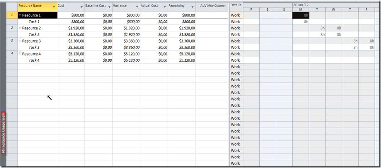This screenshot has height=168, width=381.
Task: Select row header number 1
Action: tap(12, 15)
